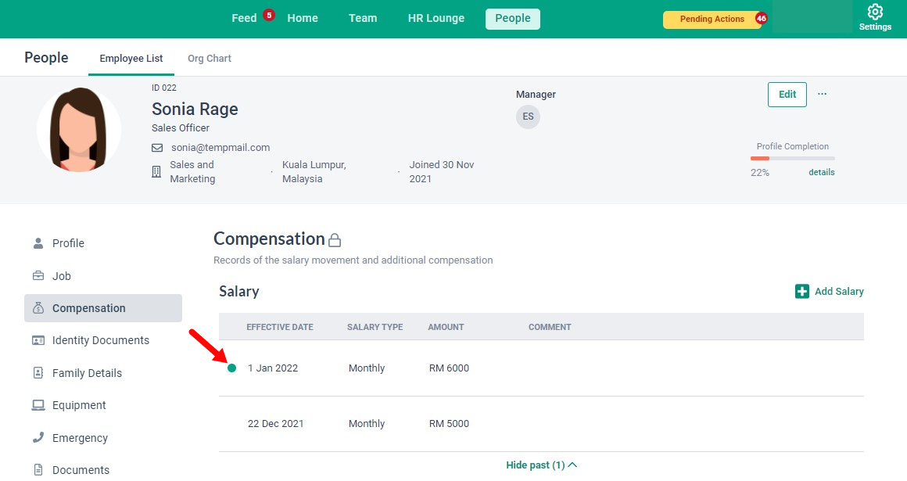Image resolution: width=907 pixels, height=481 pixels.
Task: Click the ID 022 label
Action: point(164,88)
